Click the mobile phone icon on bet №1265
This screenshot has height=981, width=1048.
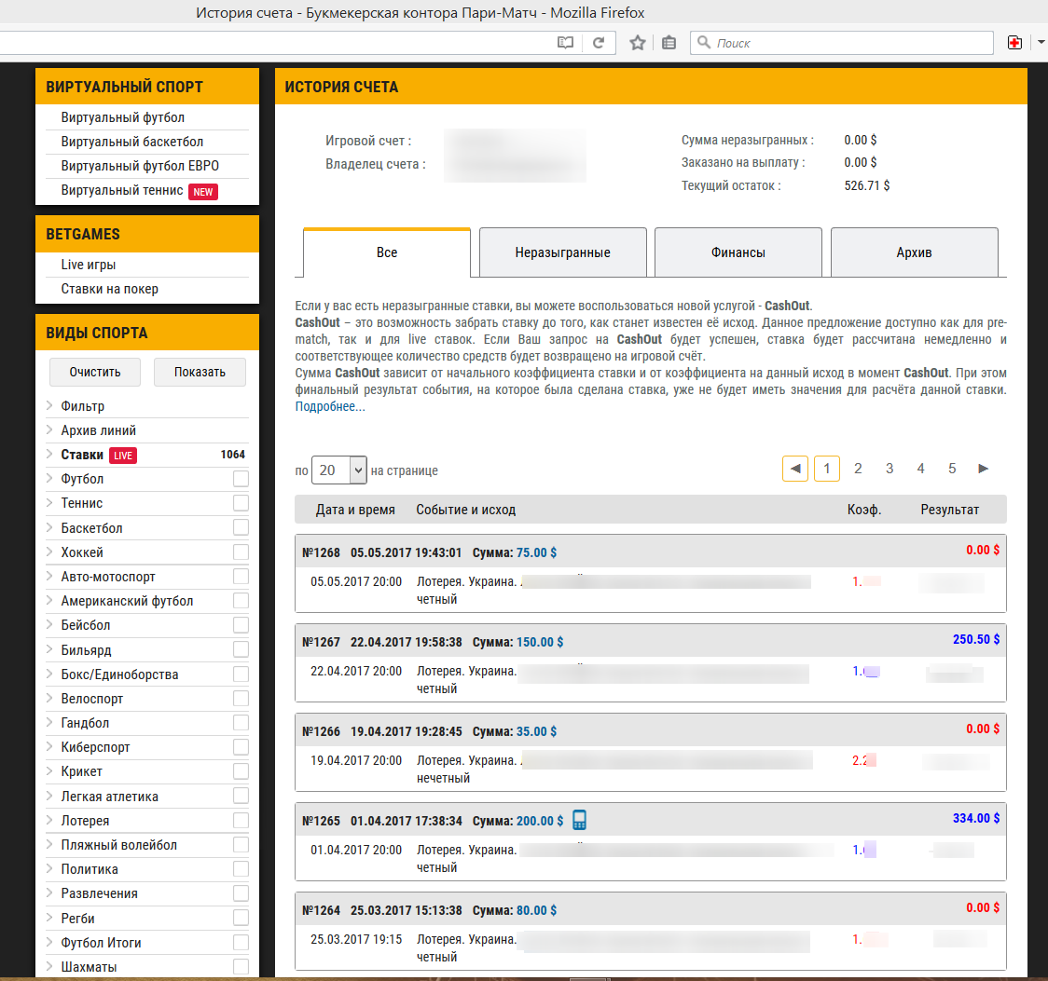click(580, 820)
